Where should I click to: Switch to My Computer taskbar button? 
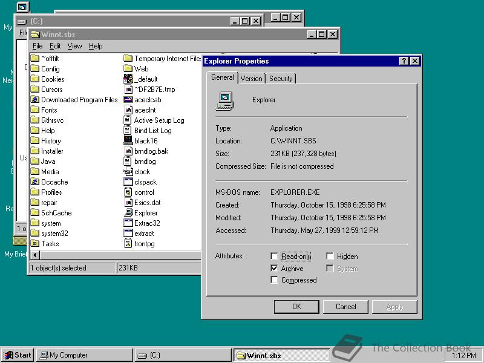[x=84, y=355]
